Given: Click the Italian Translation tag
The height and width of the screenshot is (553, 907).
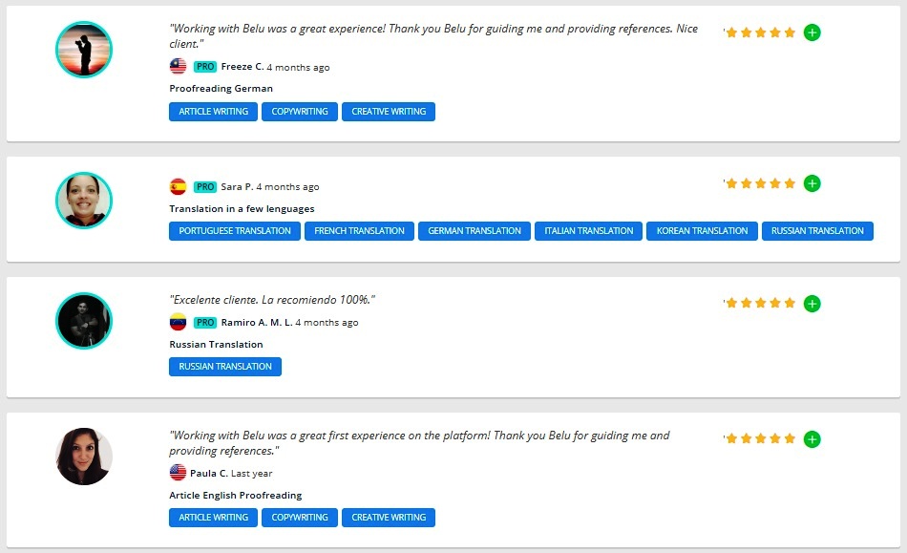Looking at the screenshot, I should (588, 231).
